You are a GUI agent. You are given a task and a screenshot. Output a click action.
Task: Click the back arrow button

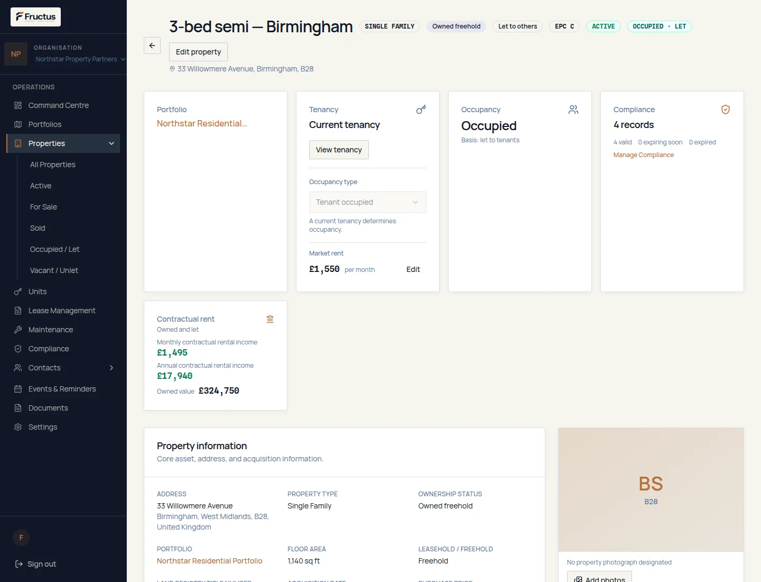(x=152, y=46)
